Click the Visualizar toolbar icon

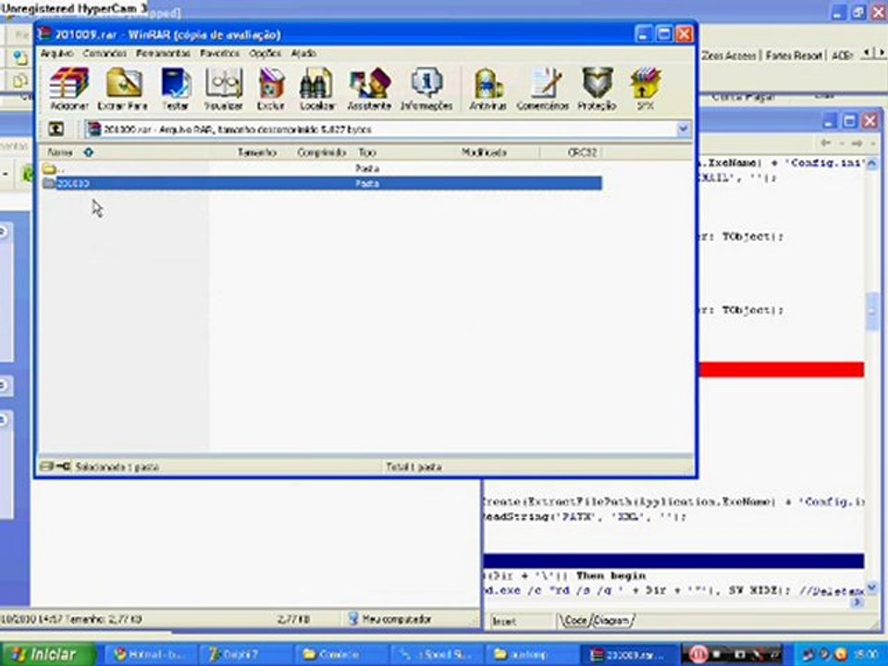223,89
